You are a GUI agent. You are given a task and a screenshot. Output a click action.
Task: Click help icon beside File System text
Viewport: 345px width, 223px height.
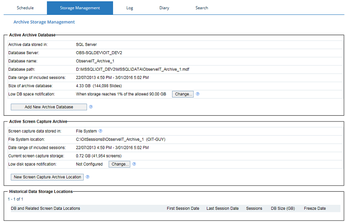100,131
